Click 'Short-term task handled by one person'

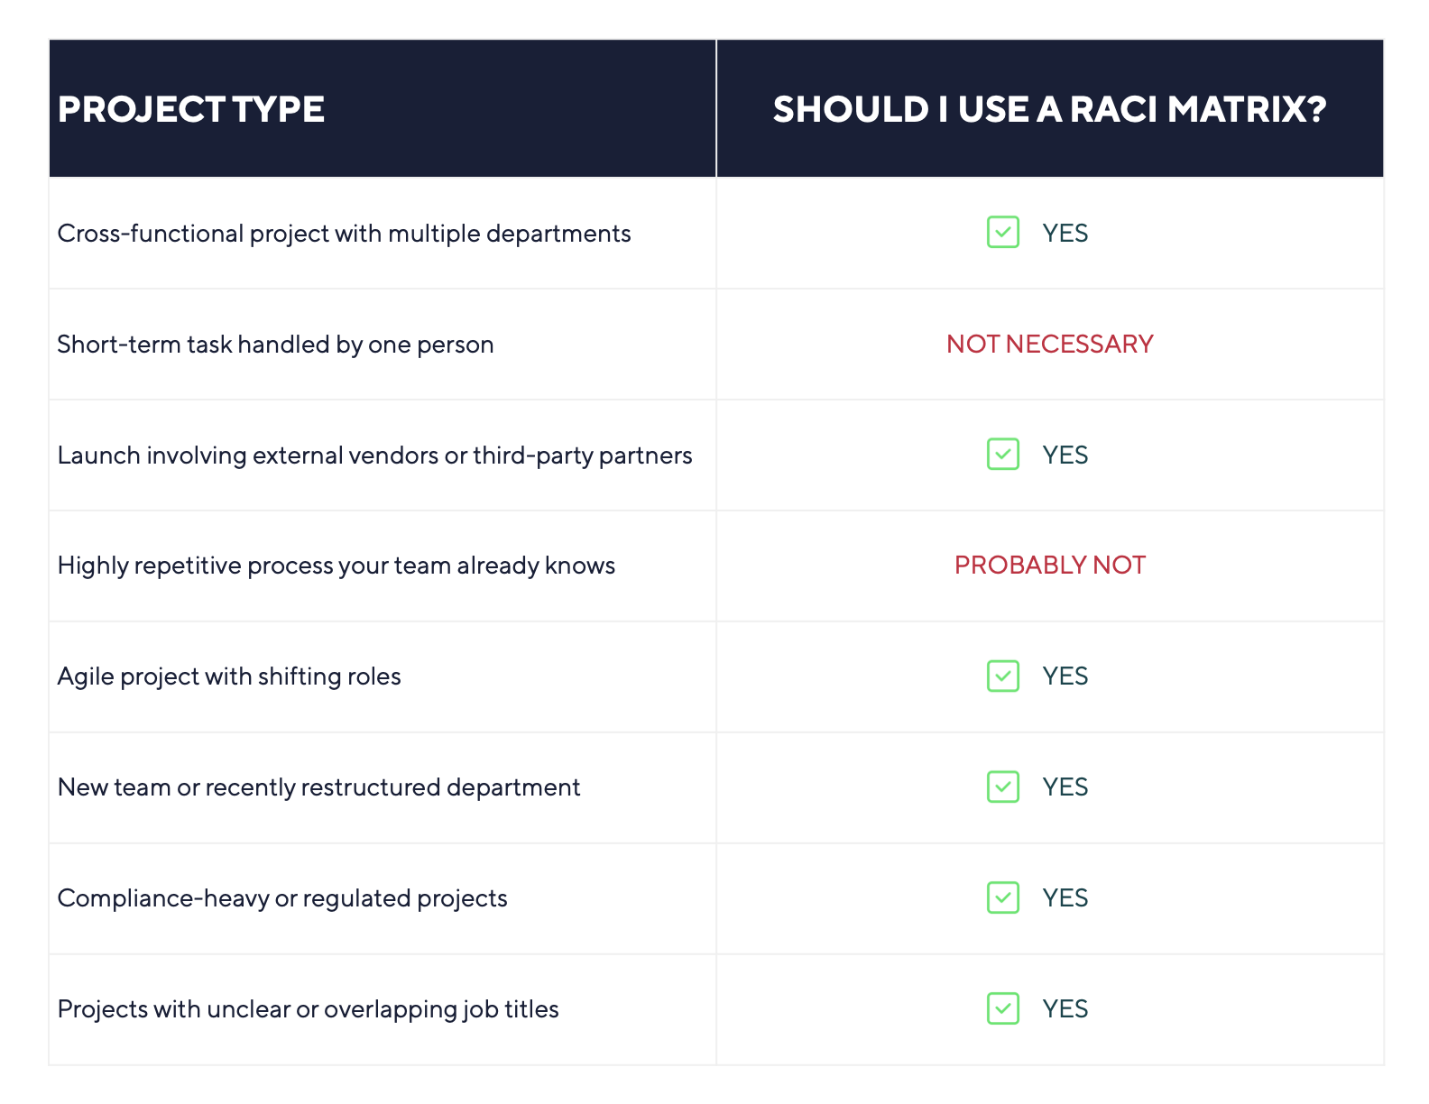coord(275,345)
